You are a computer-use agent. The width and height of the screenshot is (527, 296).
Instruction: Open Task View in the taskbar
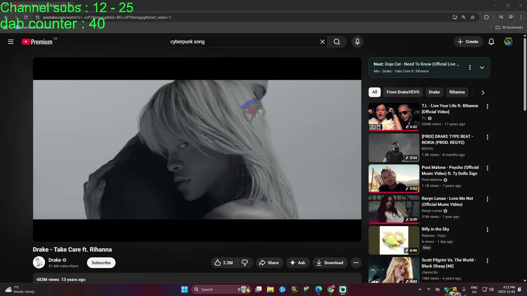click(259, 289)
